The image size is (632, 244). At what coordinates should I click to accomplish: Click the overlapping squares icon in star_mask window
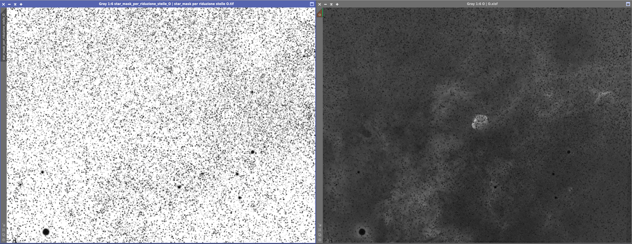(4, 235)
